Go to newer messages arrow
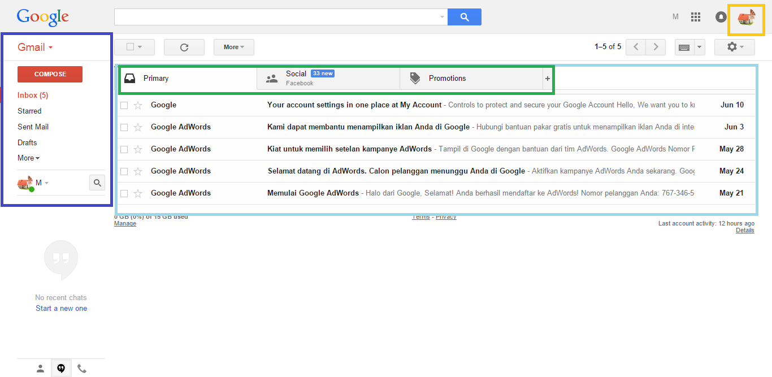 636,47
